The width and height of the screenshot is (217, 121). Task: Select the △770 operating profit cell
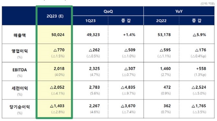(59, 50)
